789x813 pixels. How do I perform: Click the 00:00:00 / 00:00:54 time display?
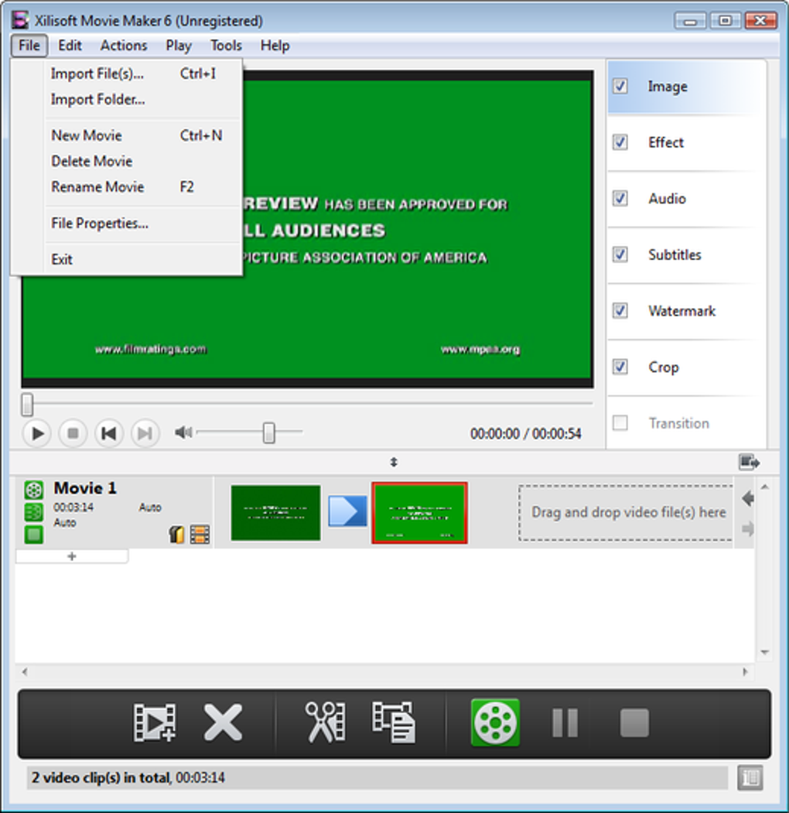tap(526, 433)
